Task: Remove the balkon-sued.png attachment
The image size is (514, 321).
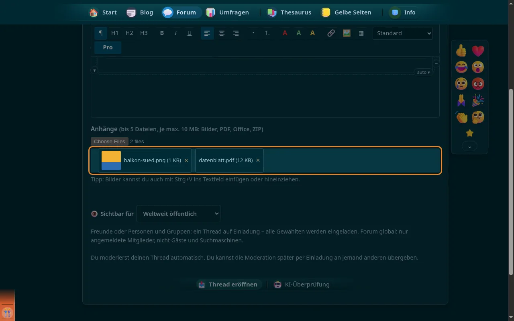Action: coord(186,160)
